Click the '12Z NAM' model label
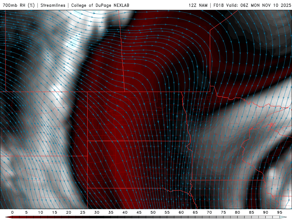 198,5
